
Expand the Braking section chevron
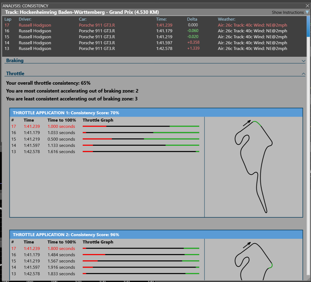pos(303,61)
